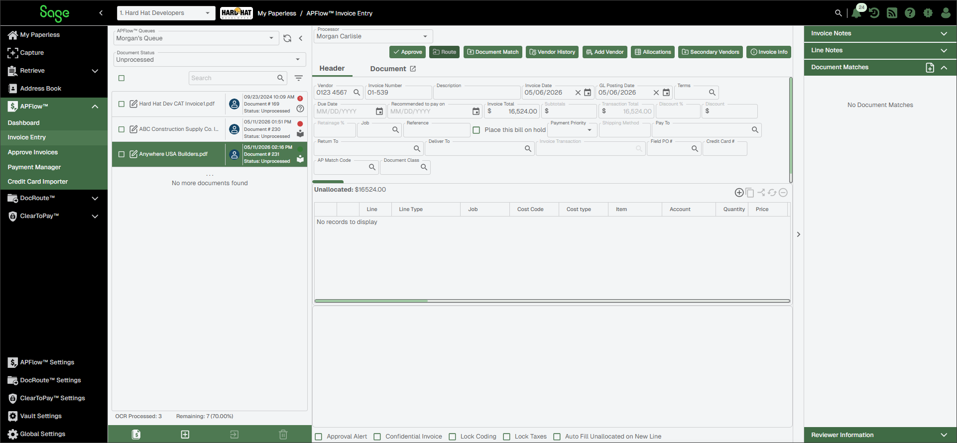Open Due Date calendar picker
The image size is (957, 443).
pos(379,111)
